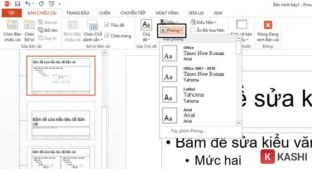Image resolution: width=312 pixels, height=169 pixels.
Task: Click Tùy chỉnh Phông customize fonts
Action: click(x=188, y=131)
